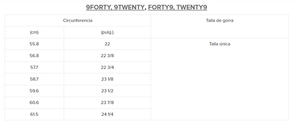Image resolution: width=298 pixels, height=128 pixels.
Task: Open the 9FORTY, 9TWENTY link
Action: 115,7
